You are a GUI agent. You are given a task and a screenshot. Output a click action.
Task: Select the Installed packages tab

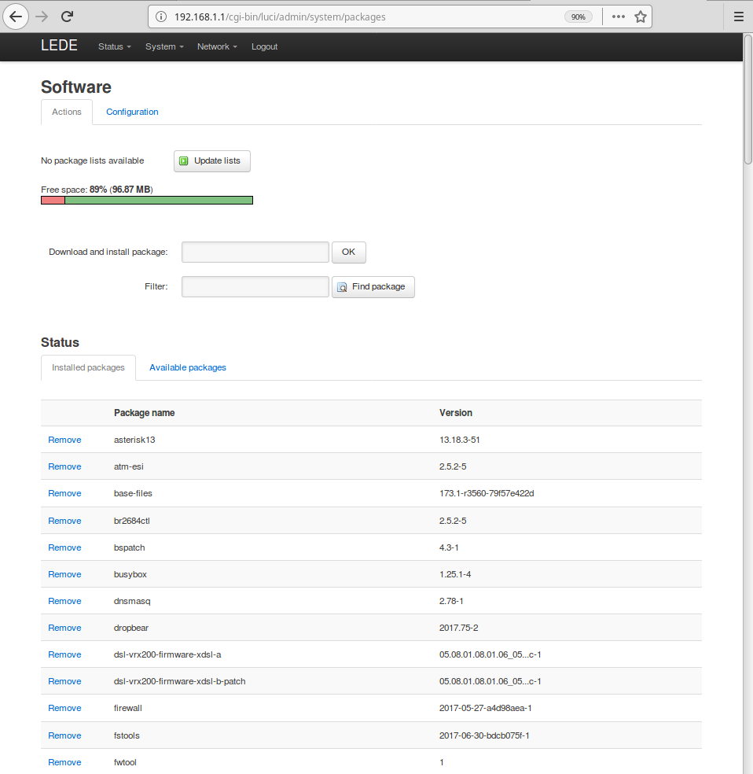[x=88, y=368]
